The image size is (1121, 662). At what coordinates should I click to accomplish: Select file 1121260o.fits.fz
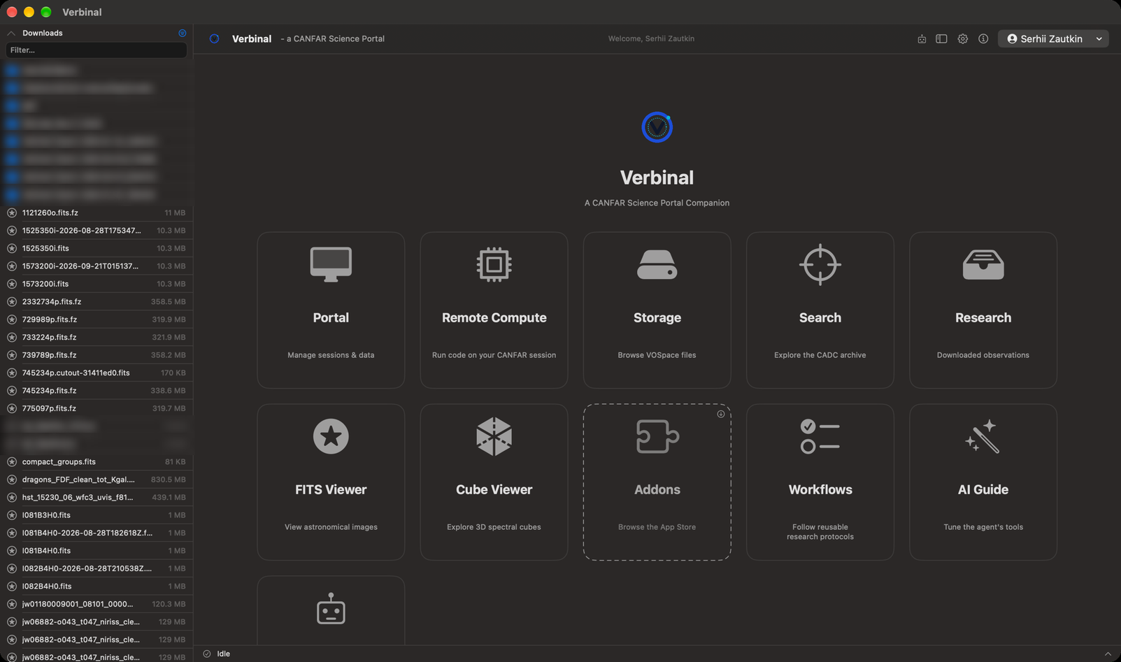coord(97,213)
